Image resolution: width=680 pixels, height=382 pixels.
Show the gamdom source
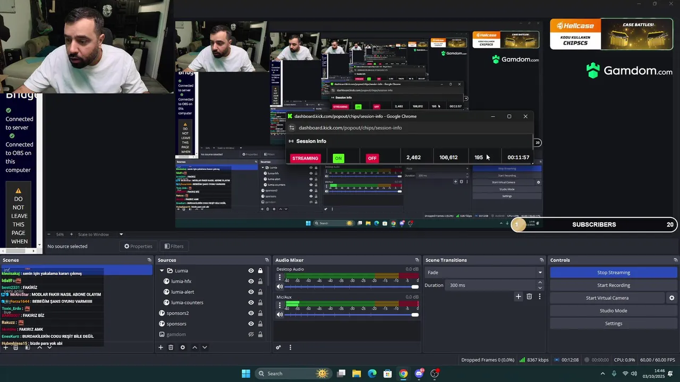(x=251, y=334)
